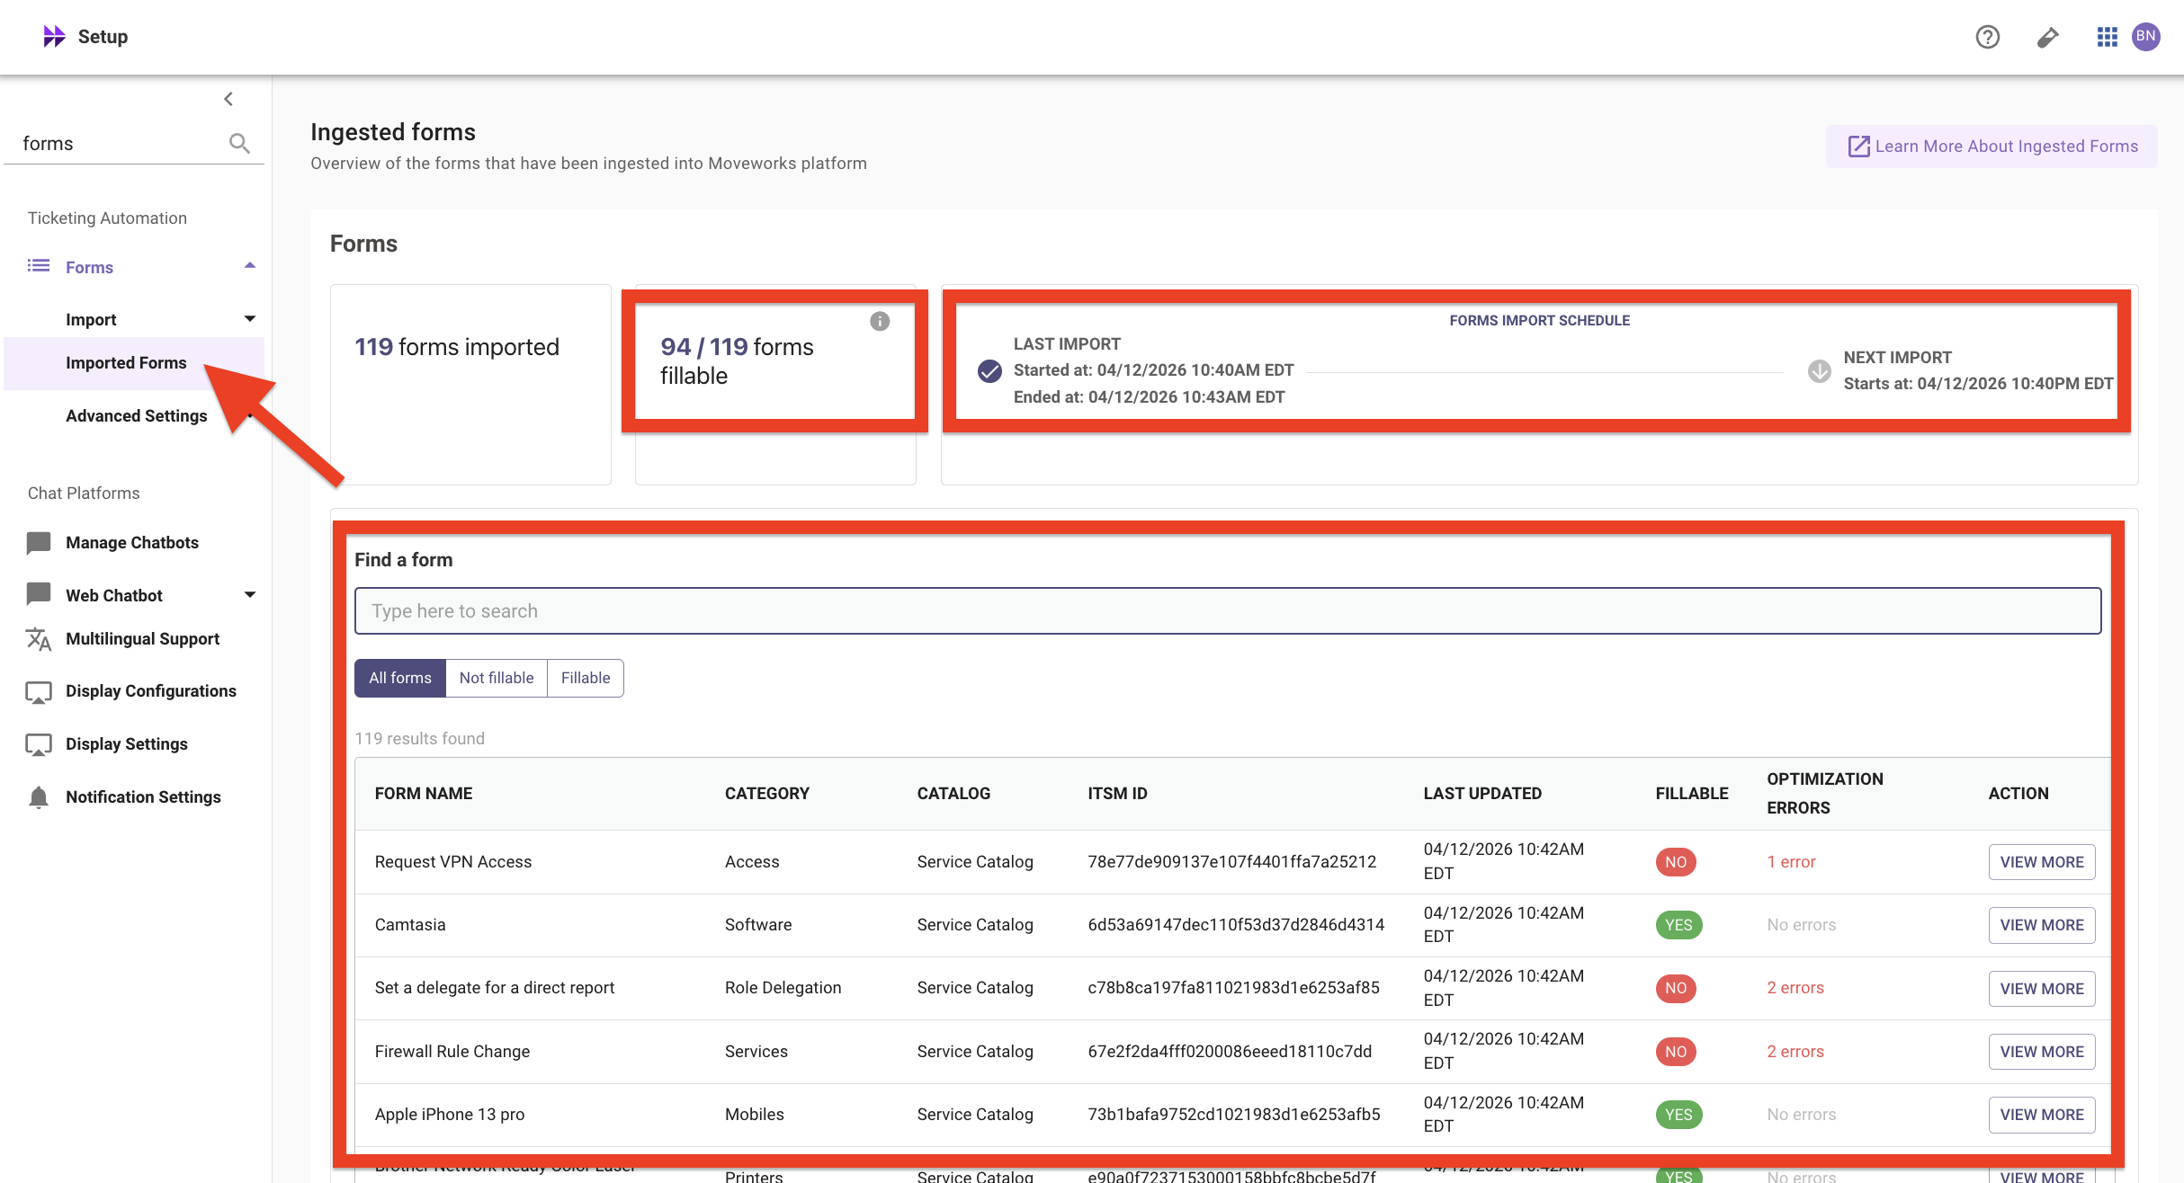Open Manage Chatbots page
The height and width of the screenshot is (1183, 2184).
(132, 543)
